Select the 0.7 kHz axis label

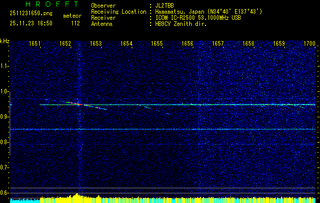(x=5, y=167)
